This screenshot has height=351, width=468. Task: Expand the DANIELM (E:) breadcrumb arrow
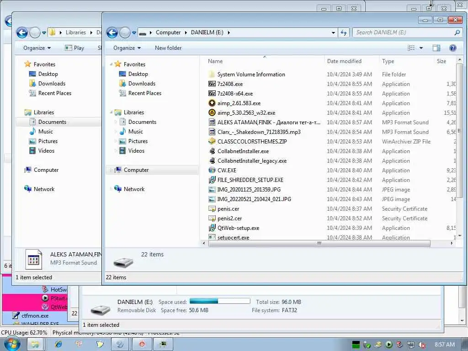point(229,32)
